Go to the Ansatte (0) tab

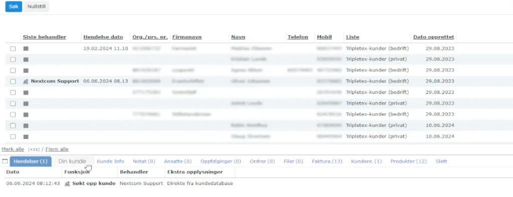[x=178, y=161]
